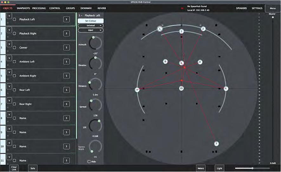Switch to the SNAPSHOTS tab
Viewport: 281px width, 172px height.
23,8
